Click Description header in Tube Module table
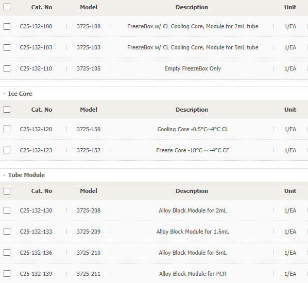Screen dimensions: 308x283 click(x=192, y=191)
